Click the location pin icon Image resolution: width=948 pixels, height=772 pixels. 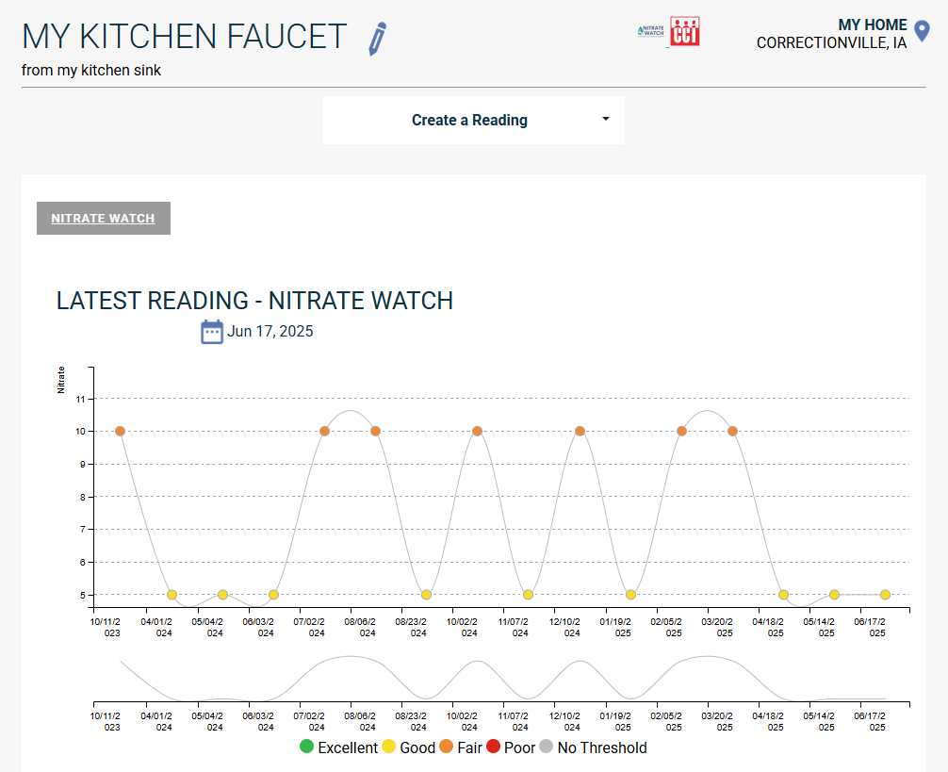923,32
